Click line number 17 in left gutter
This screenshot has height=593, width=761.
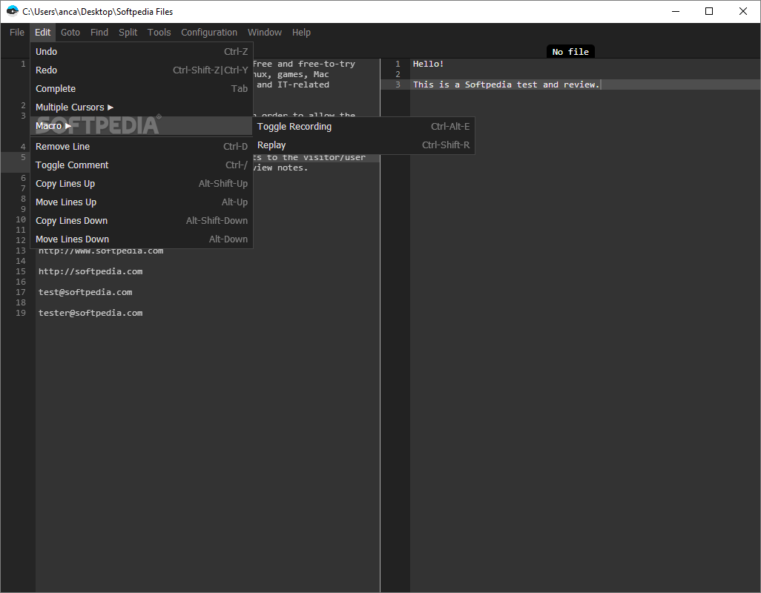point(20,292)
